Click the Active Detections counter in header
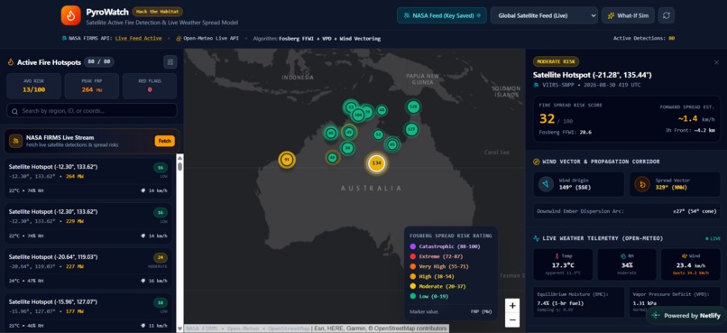The image size is (727, 333). pyautogui.click(x=643, y=39)
